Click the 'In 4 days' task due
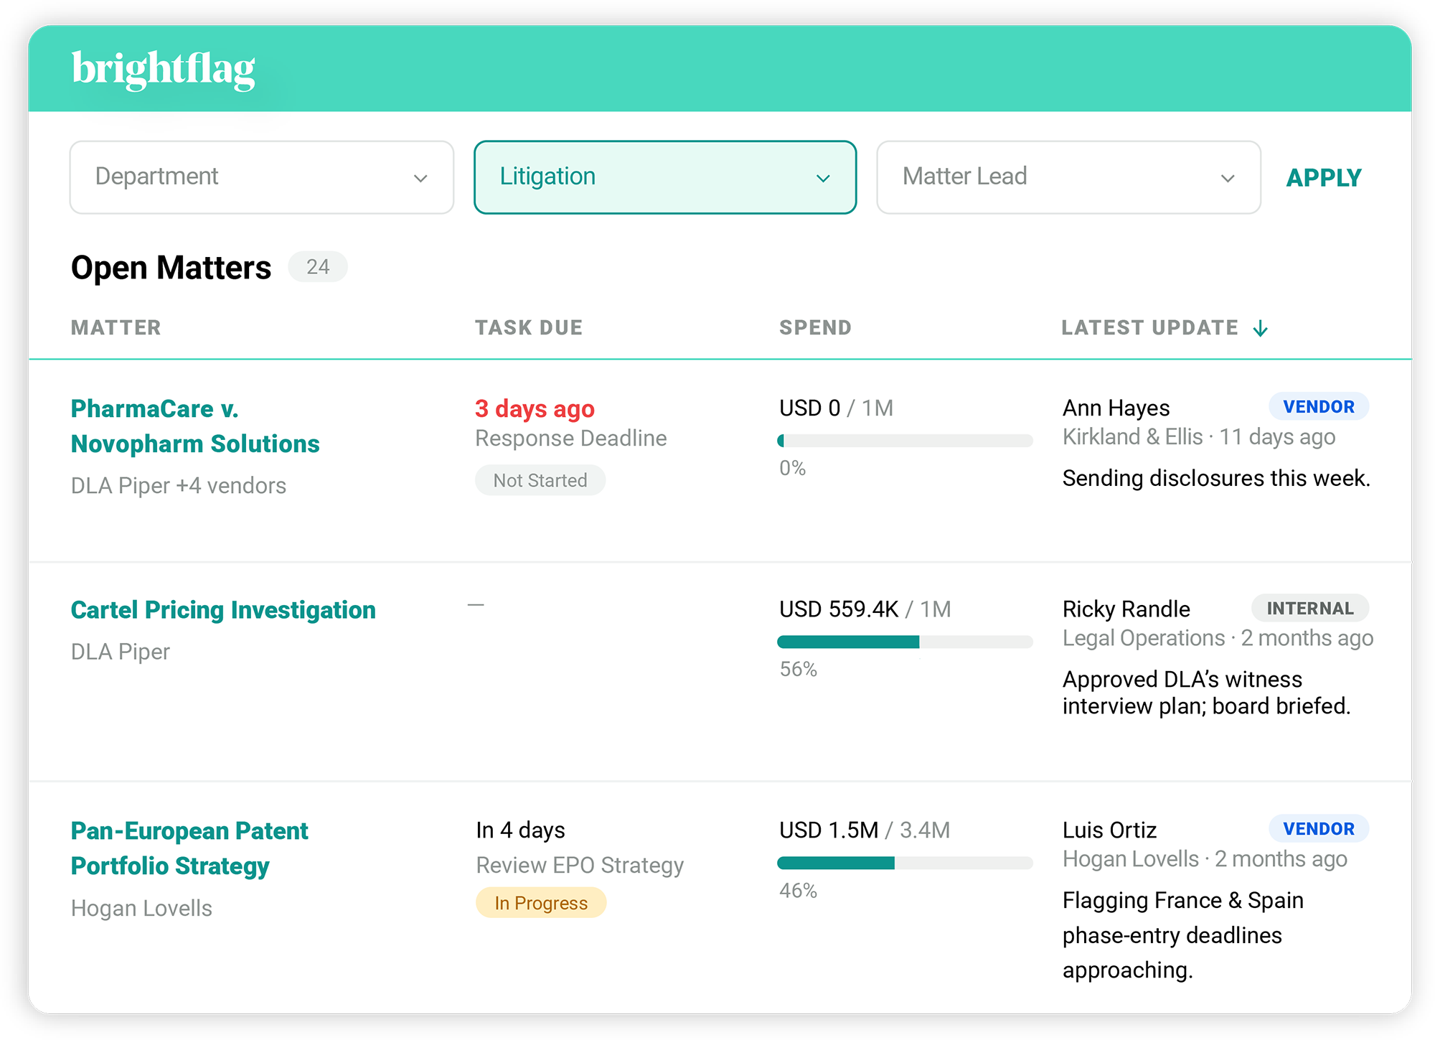 [521, 830]
